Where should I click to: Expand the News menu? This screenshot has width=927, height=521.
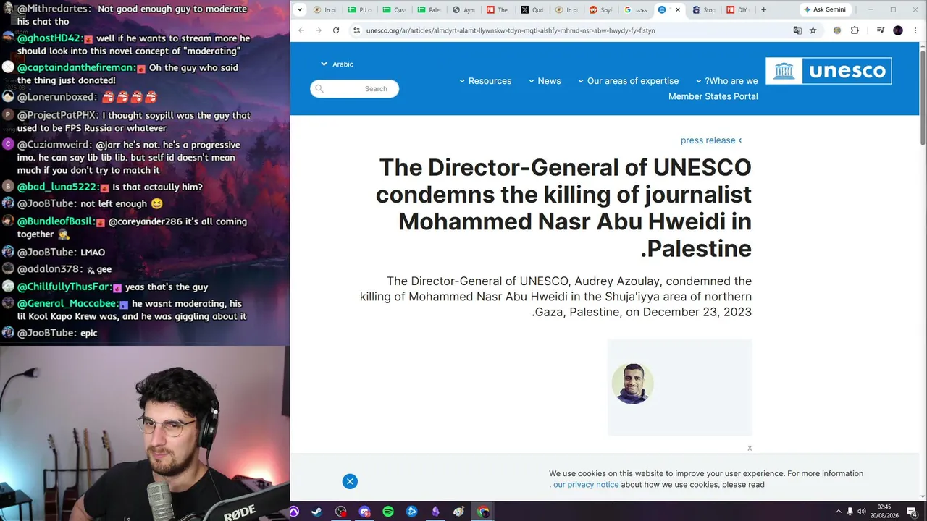(545, 81)
